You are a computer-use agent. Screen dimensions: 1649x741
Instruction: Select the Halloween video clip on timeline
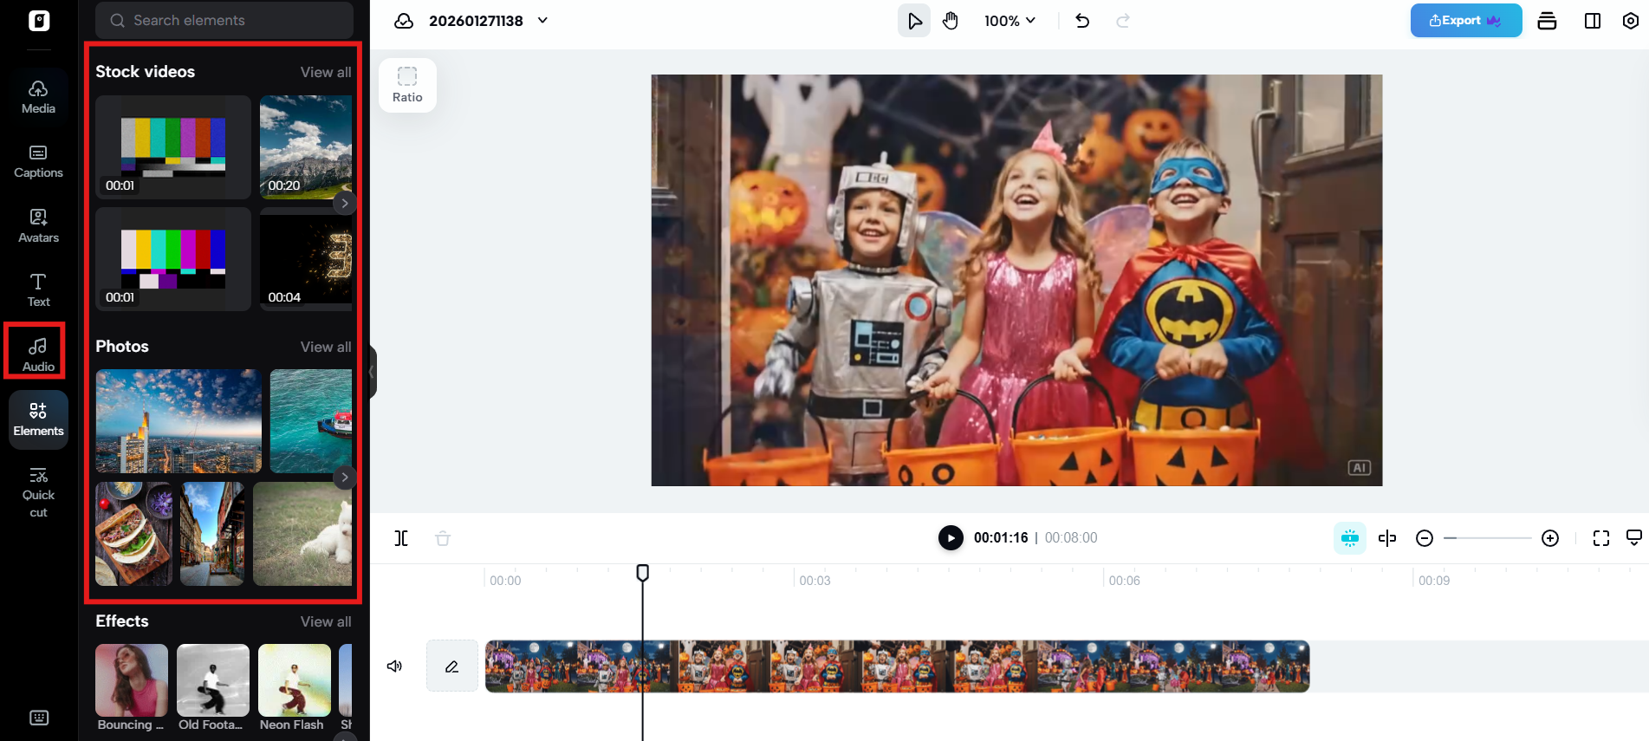click(897, 666)
